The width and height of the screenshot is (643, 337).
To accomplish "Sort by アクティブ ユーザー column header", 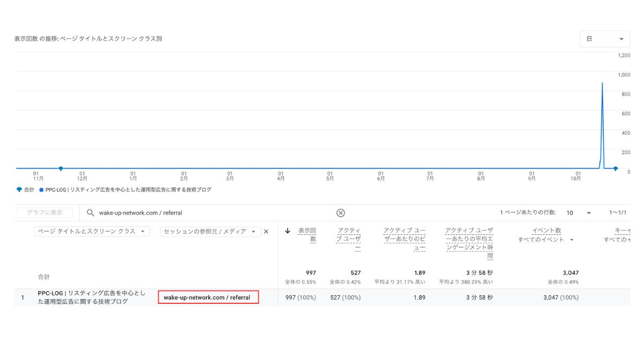I will 349,239.
